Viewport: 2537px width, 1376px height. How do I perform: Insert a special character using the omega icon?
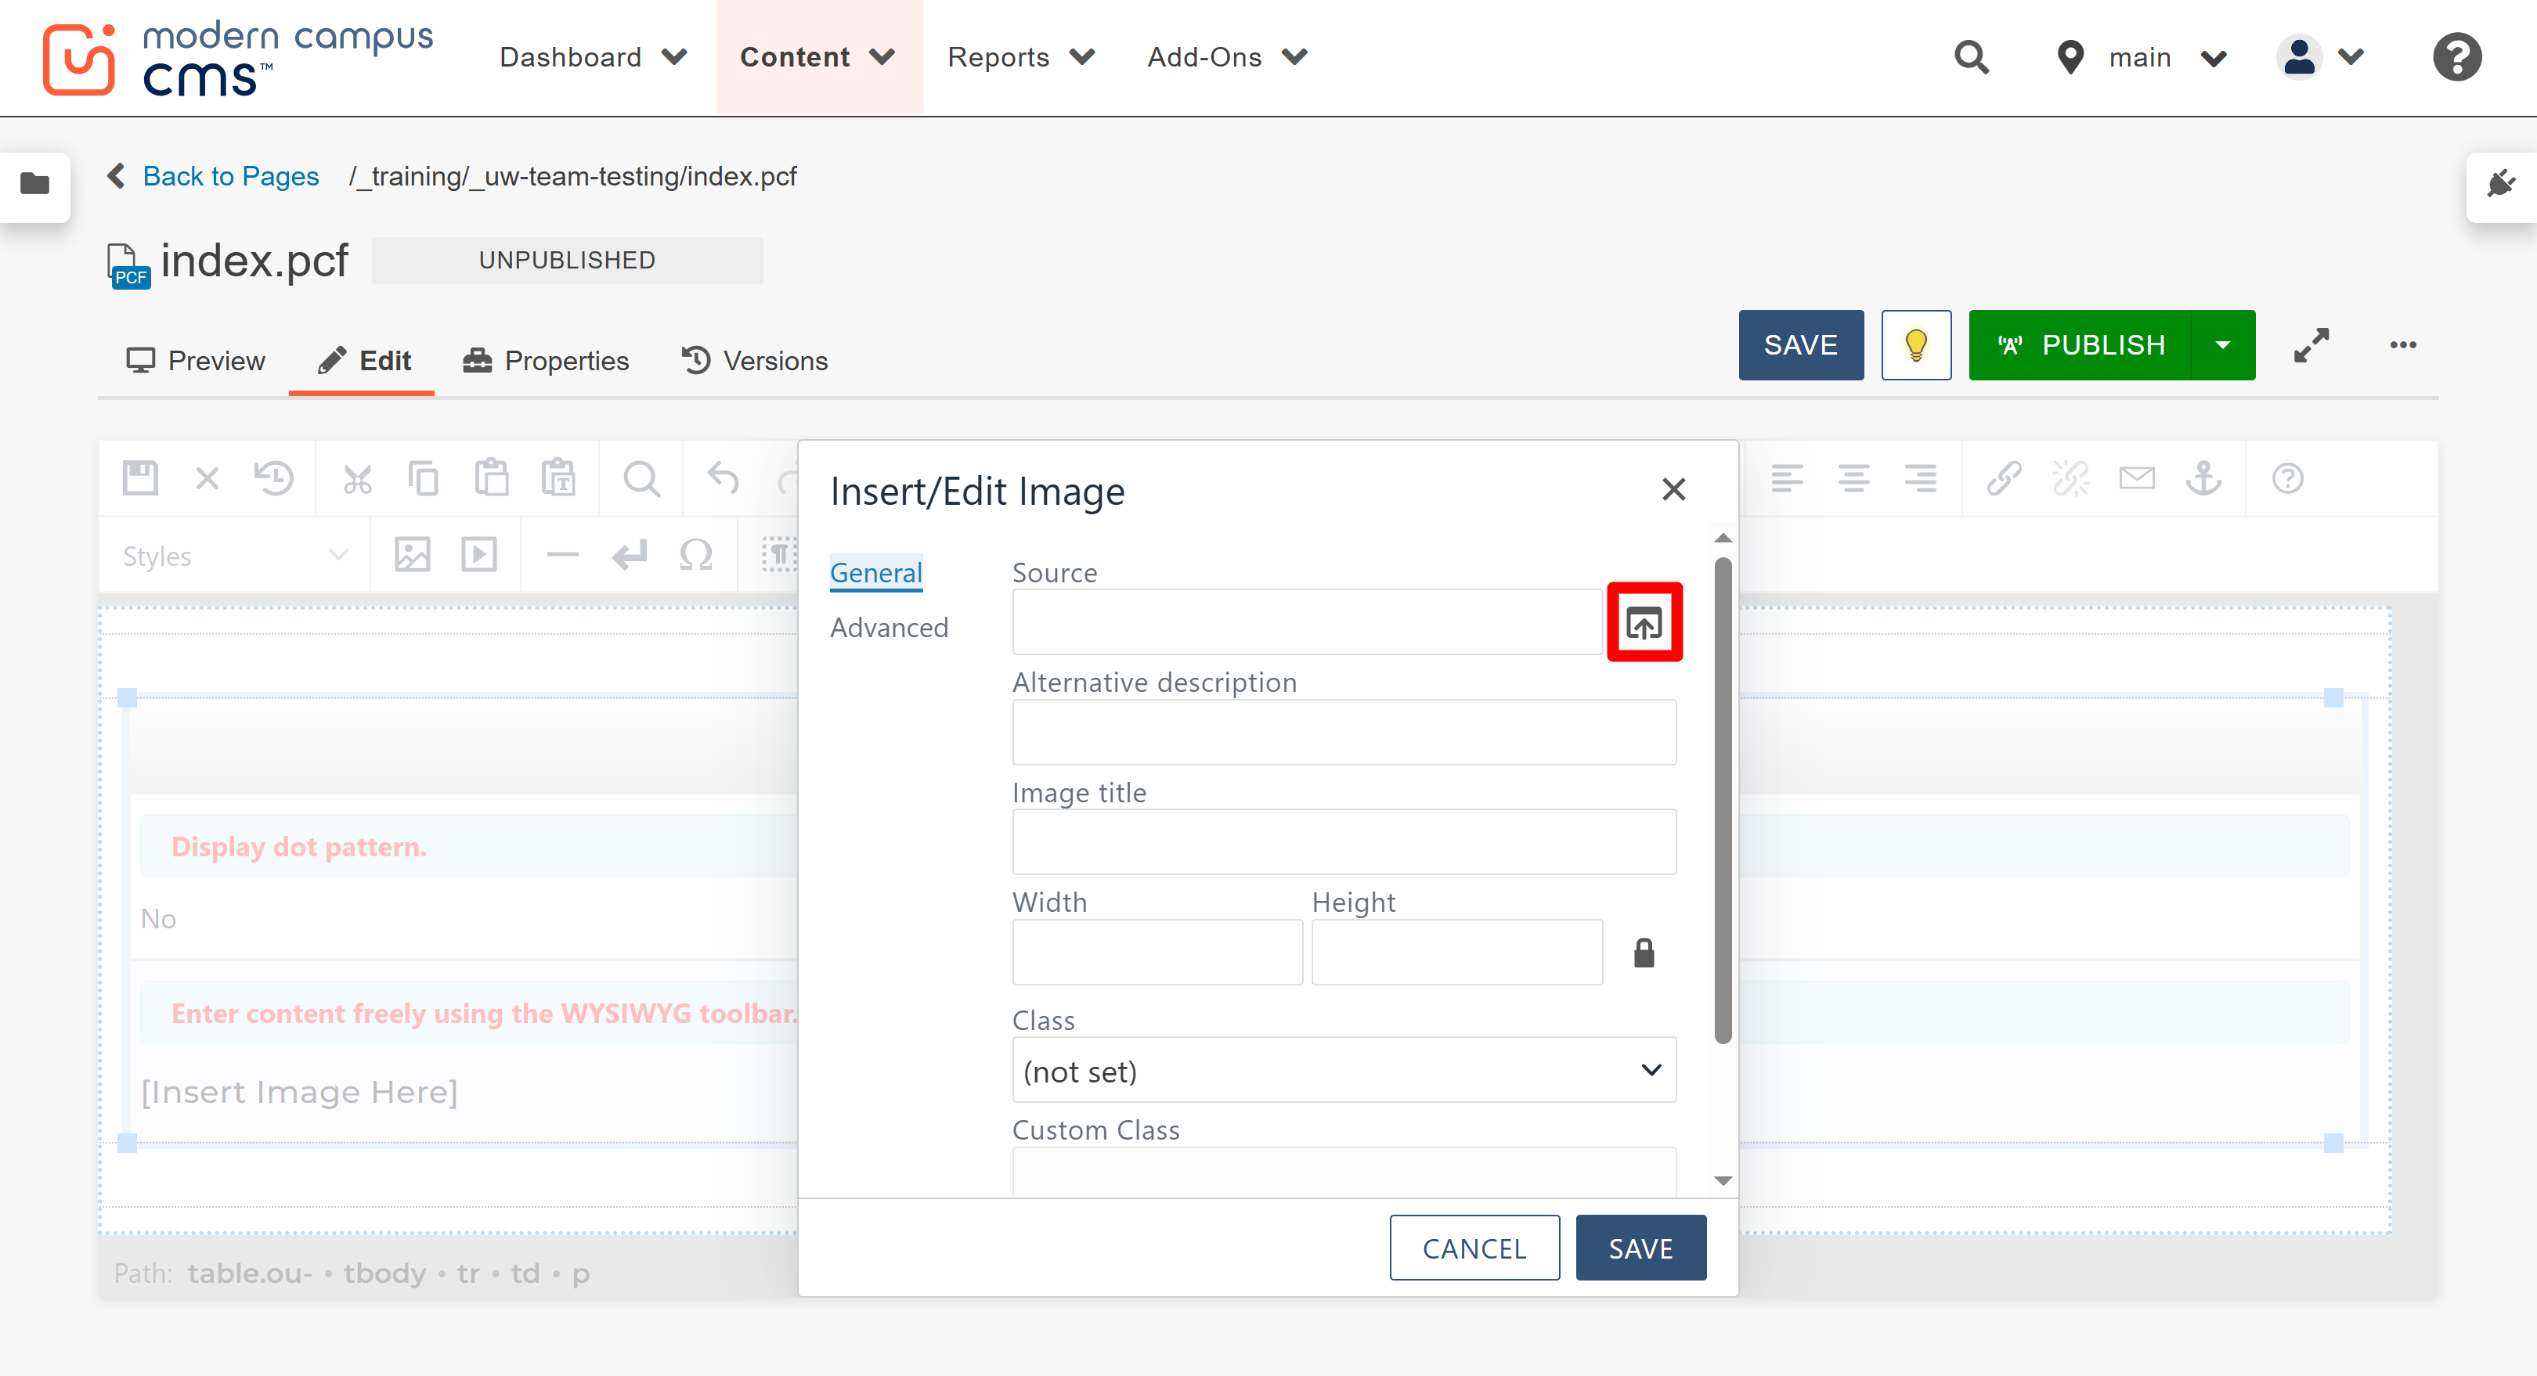pos(696,554)
